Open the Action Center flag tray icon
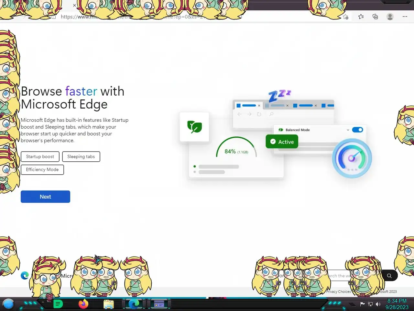This screenshot has height=311, width=414. point(362,304)
